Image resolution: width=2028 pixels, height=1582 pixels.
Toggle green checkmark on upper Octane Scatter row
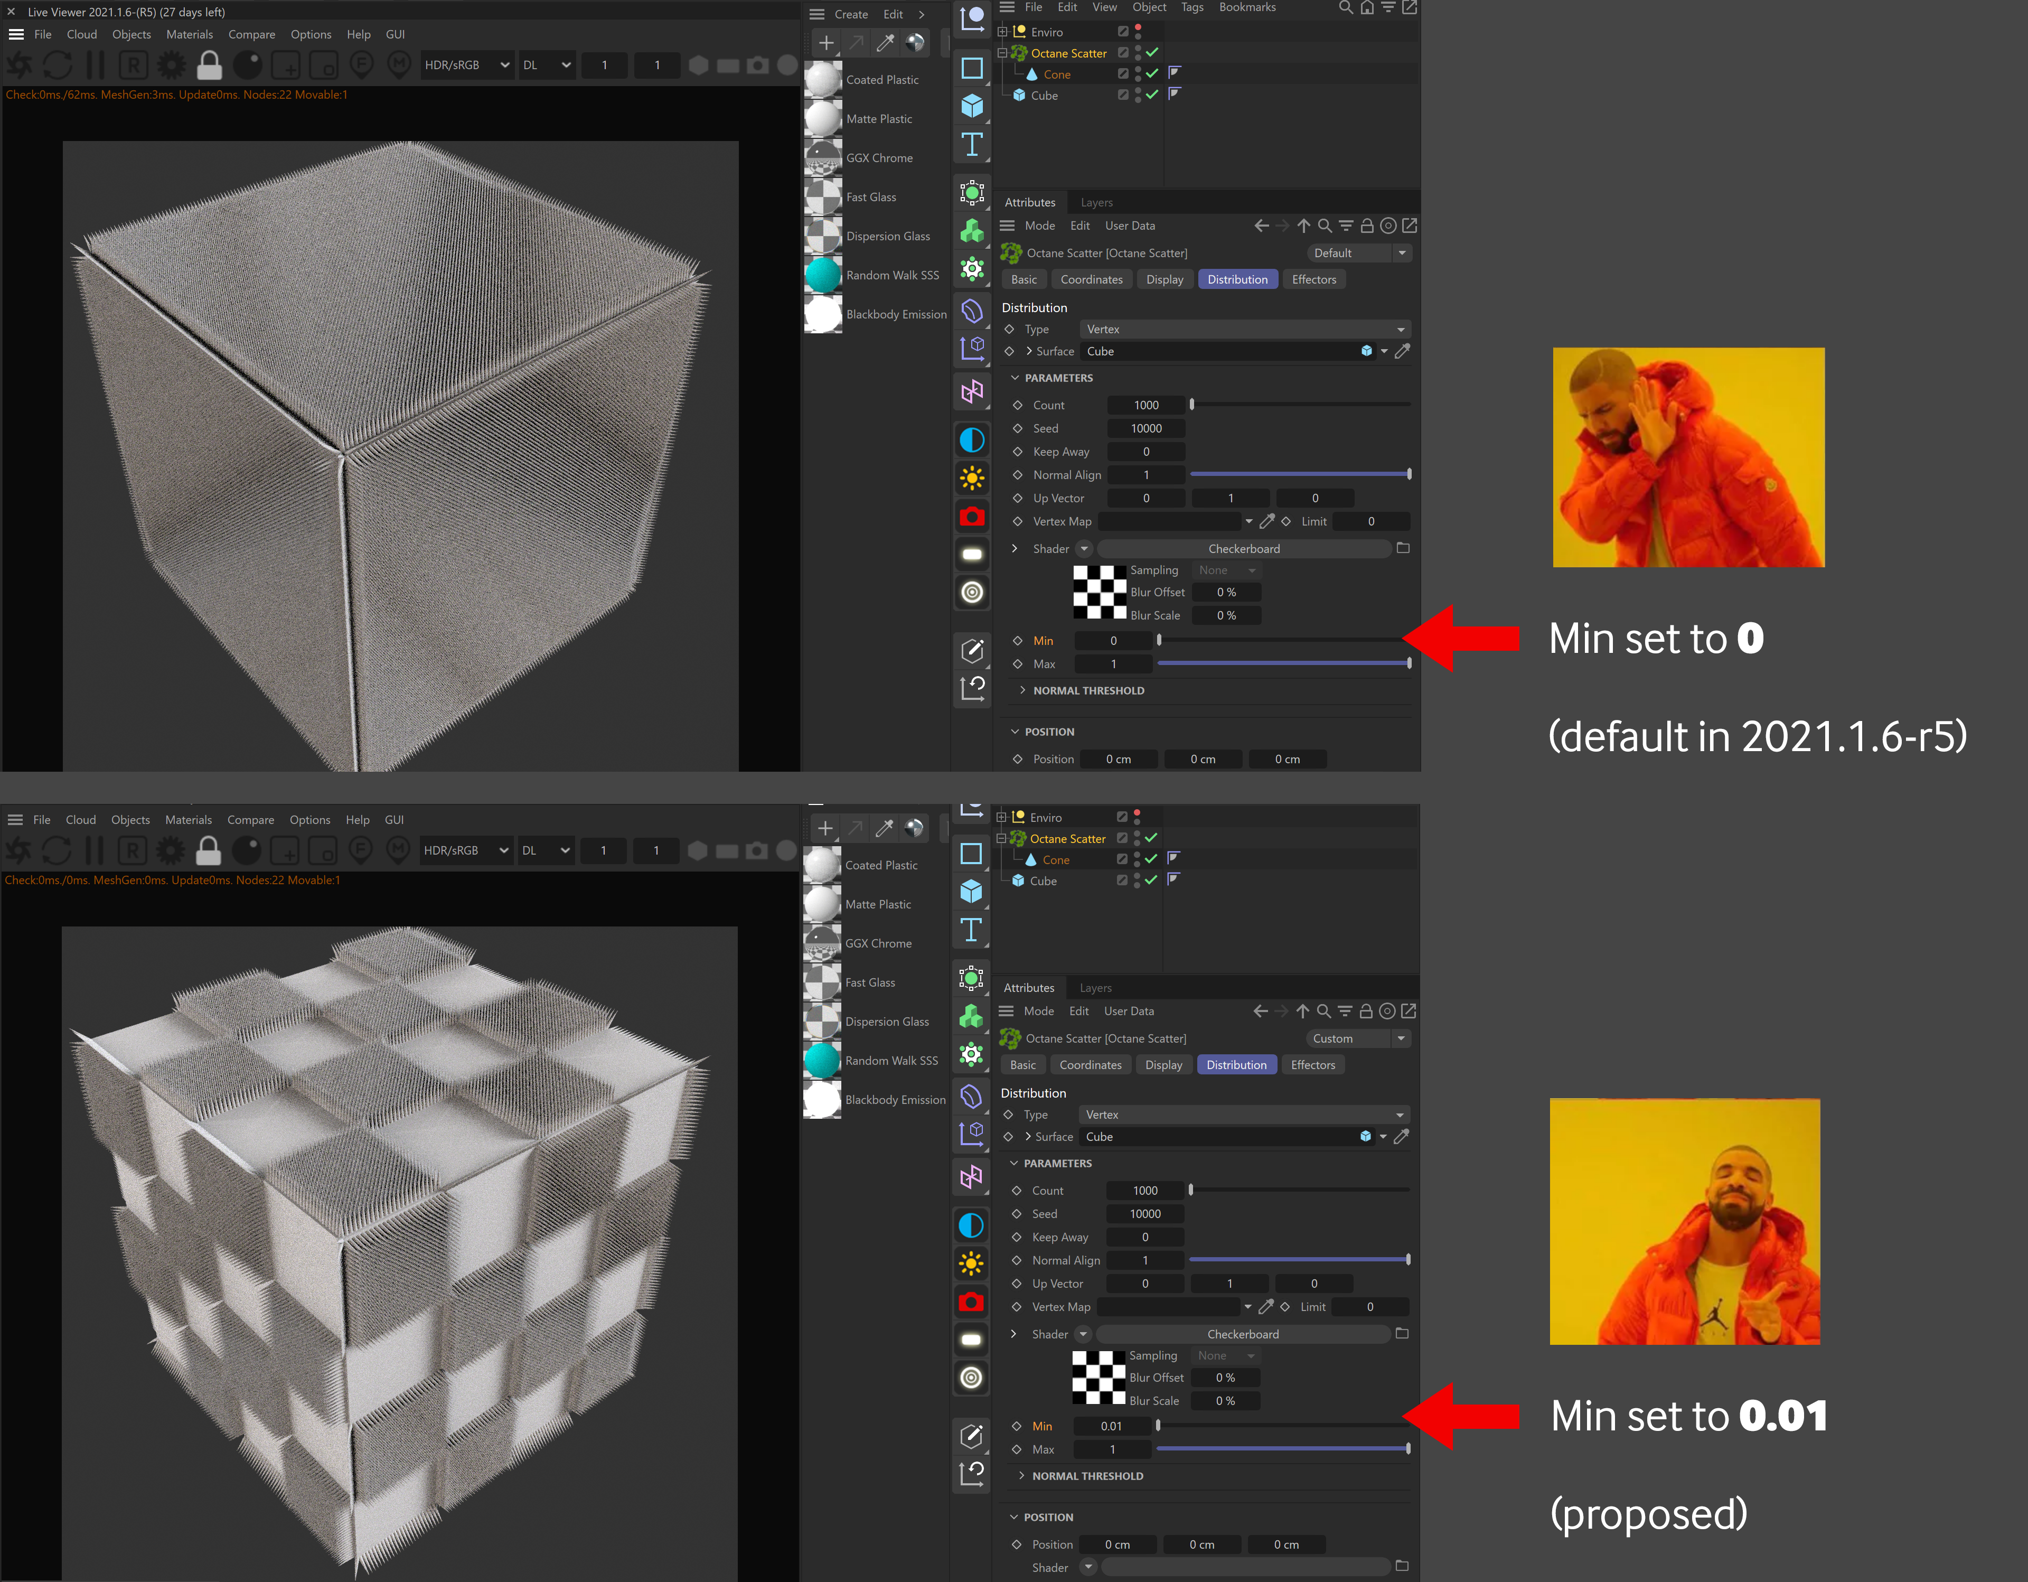point(1152,53)
